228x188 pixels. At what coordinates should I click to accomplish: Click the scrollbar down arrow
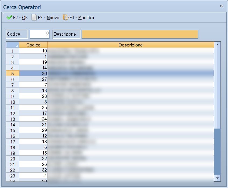(218, 178)
